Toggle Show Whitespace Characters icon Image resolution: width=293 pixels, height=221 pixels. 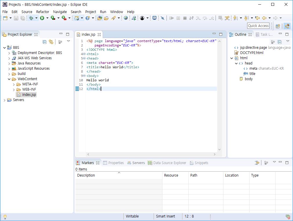tap(227, 18)
